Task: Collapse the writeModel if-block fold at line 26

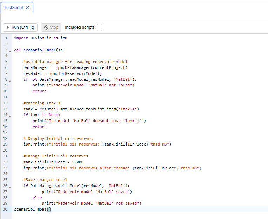Action: point(10,187)
